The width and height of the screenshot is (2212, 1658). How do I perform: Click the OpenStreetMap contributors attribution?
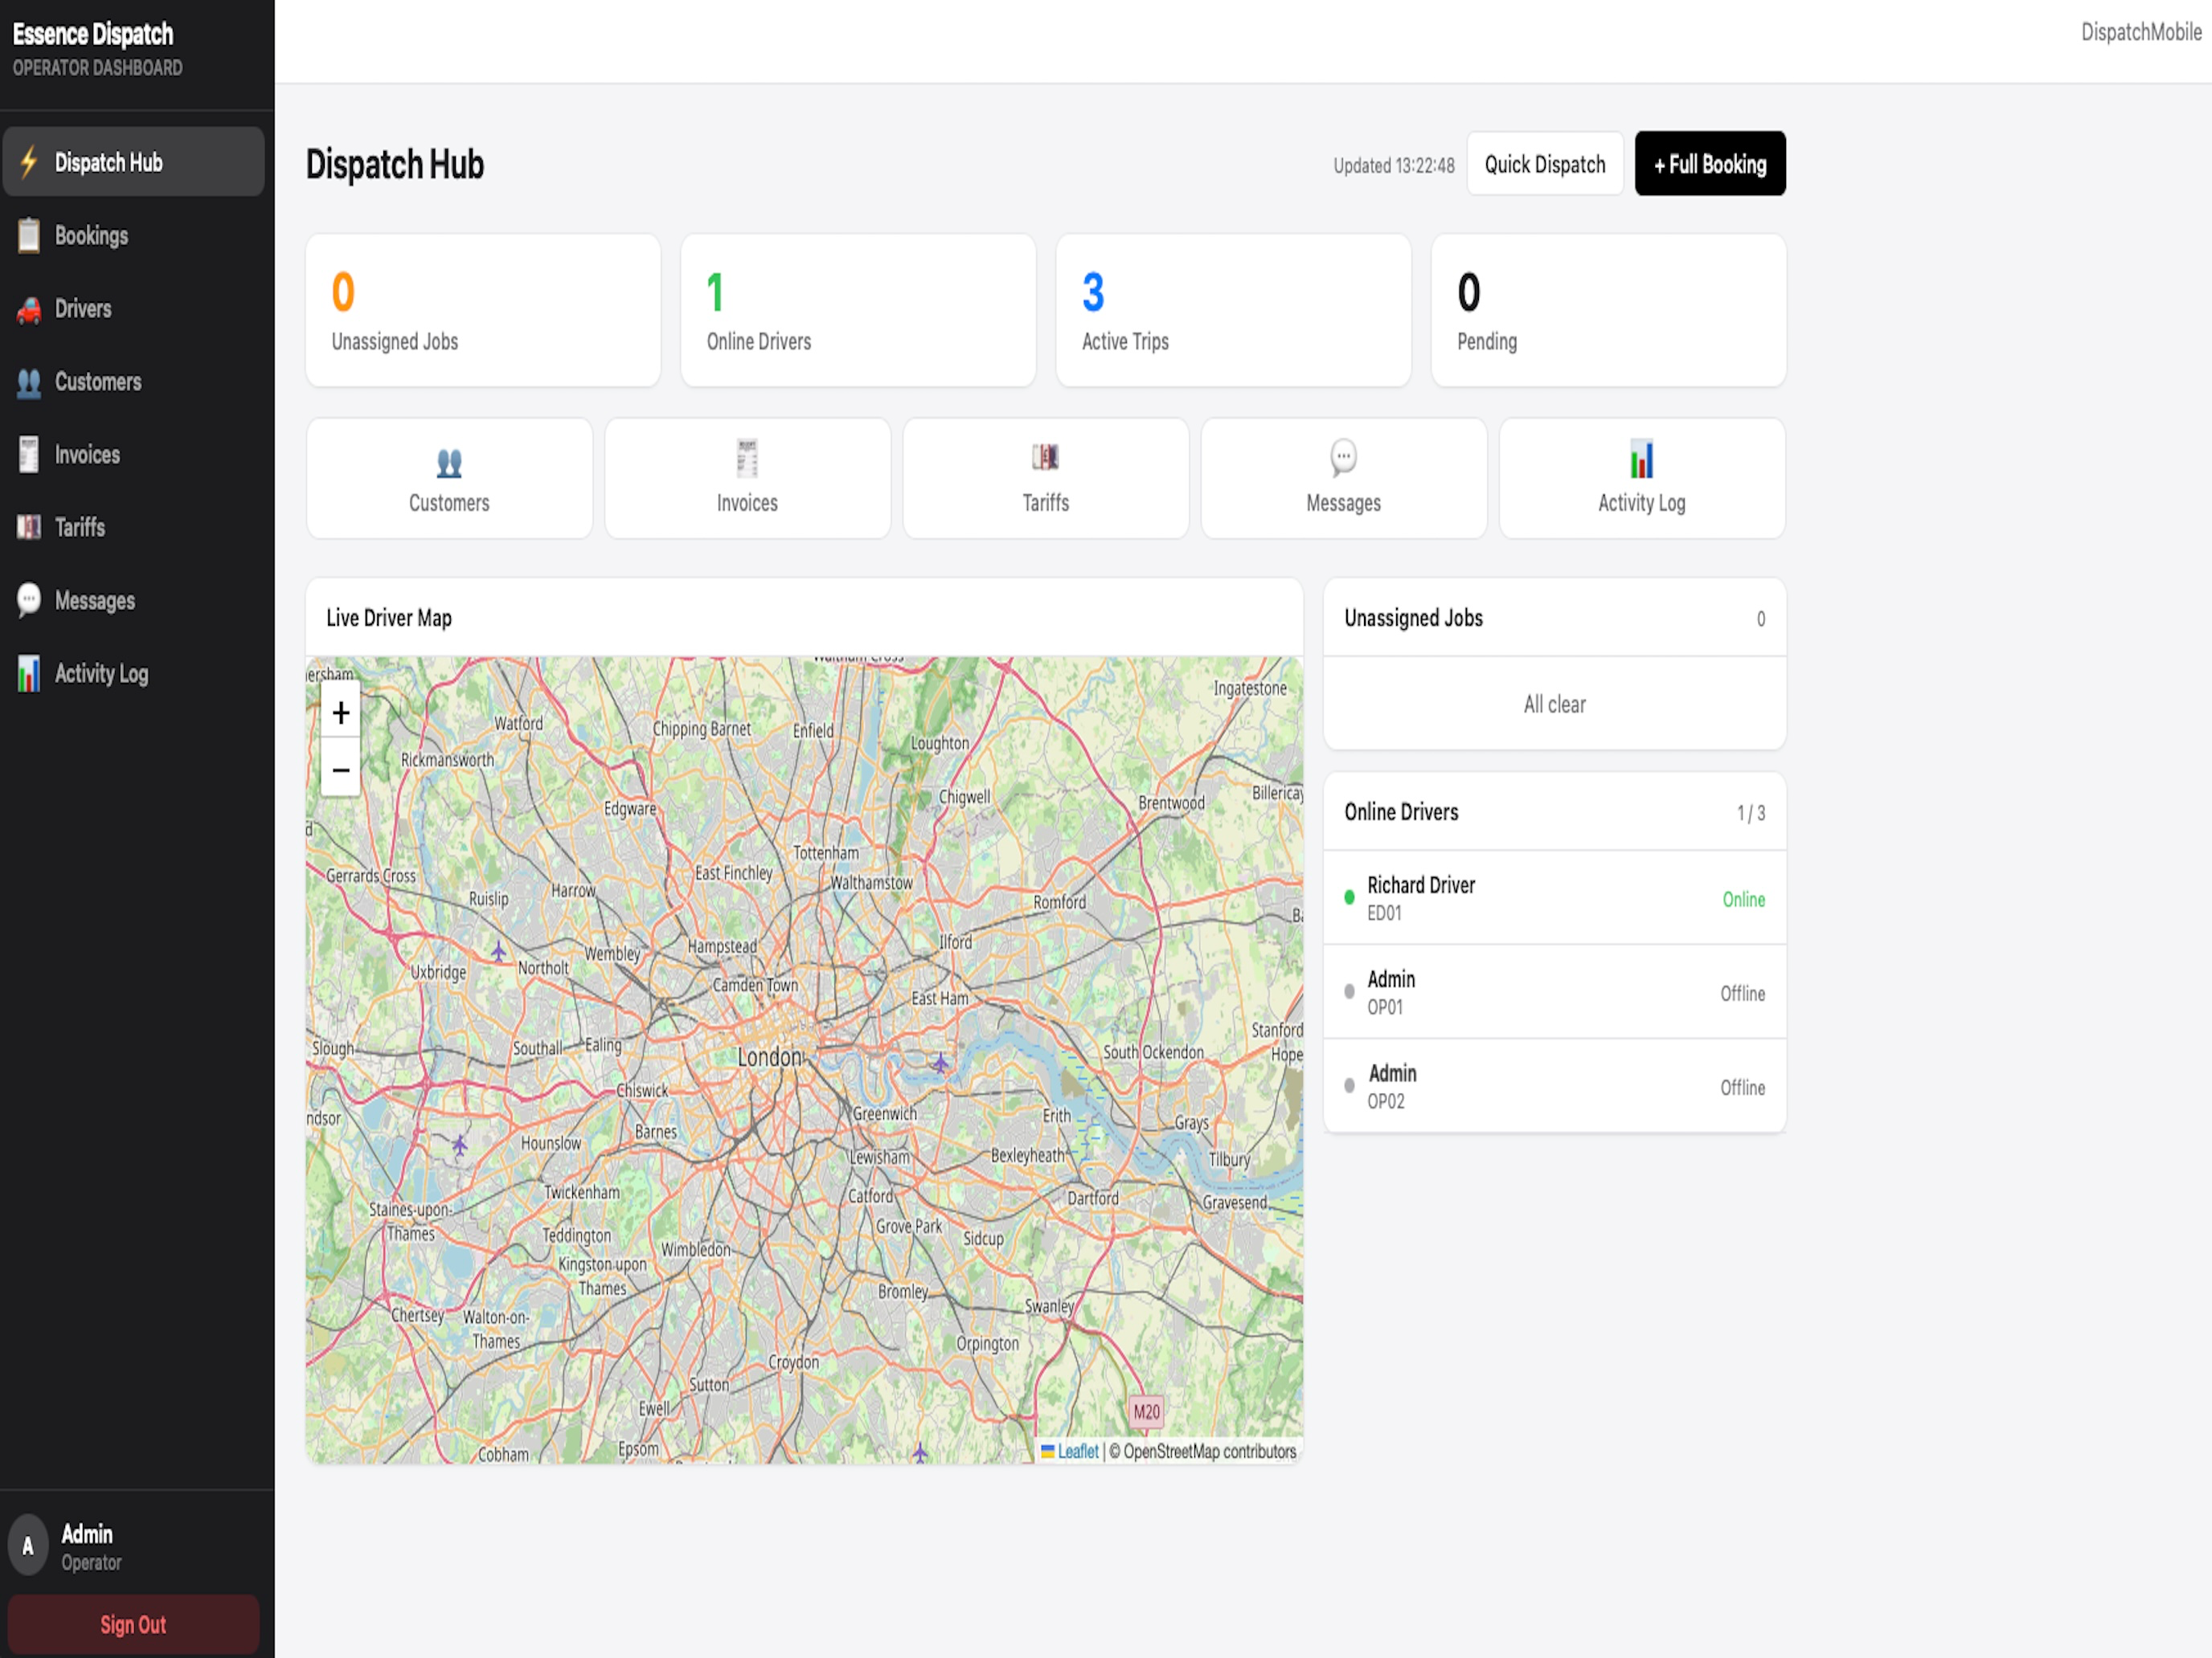(1209, 1451)
